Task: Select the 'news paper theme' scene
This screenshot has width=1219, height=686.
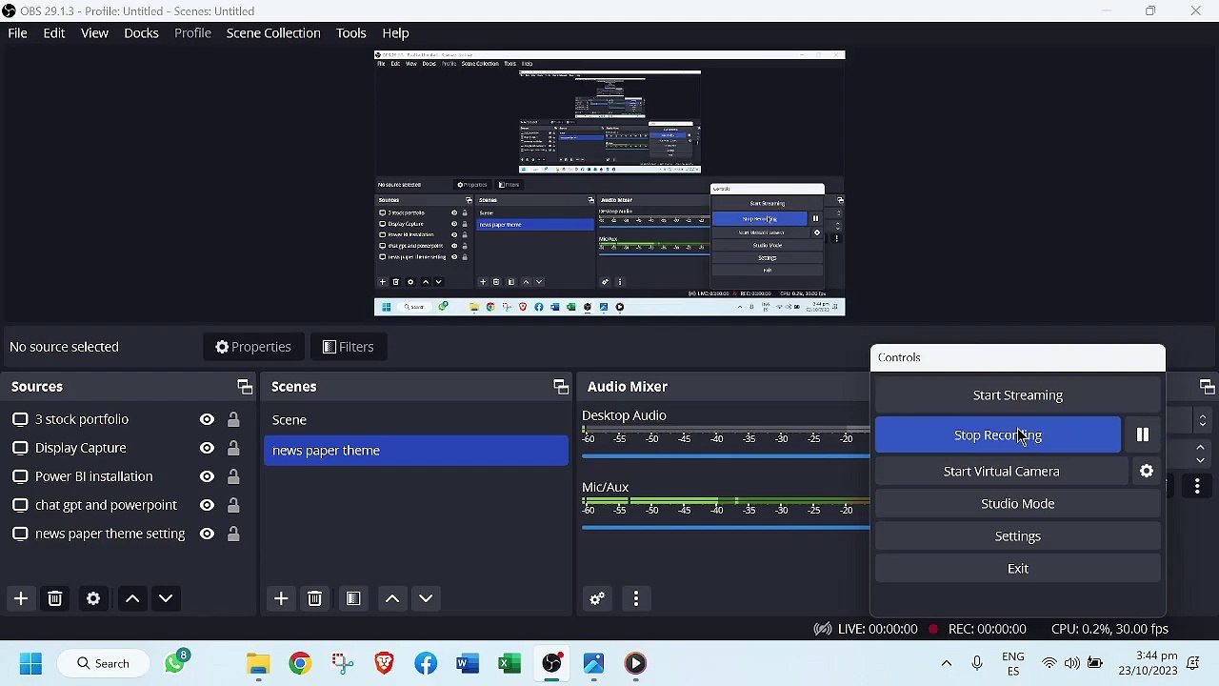Action: [x=416, y=451]
